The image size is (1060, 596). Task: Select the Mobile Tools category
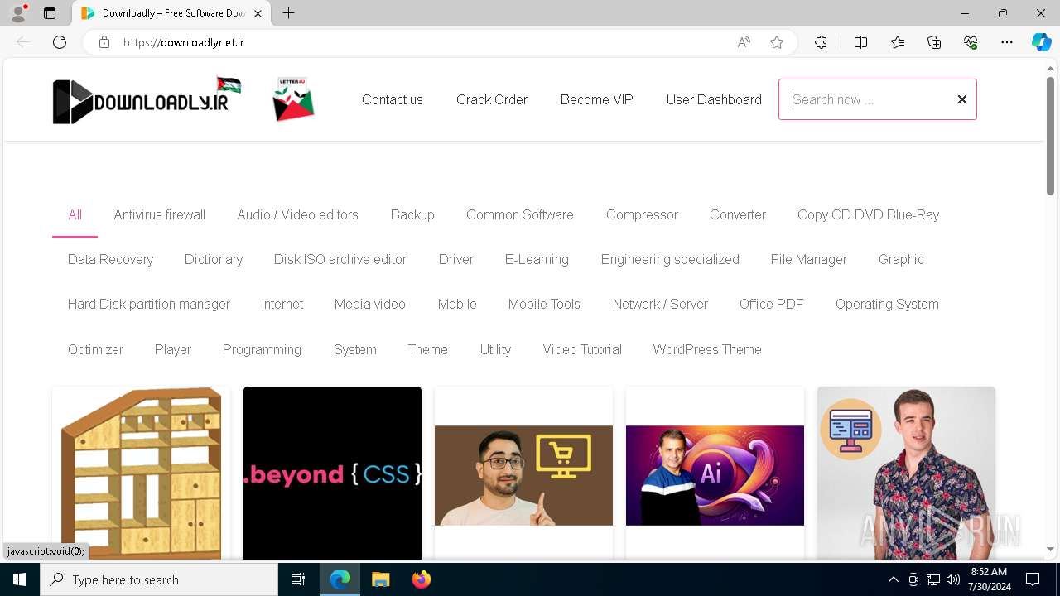pyautogui.click(x=544, y=304)
